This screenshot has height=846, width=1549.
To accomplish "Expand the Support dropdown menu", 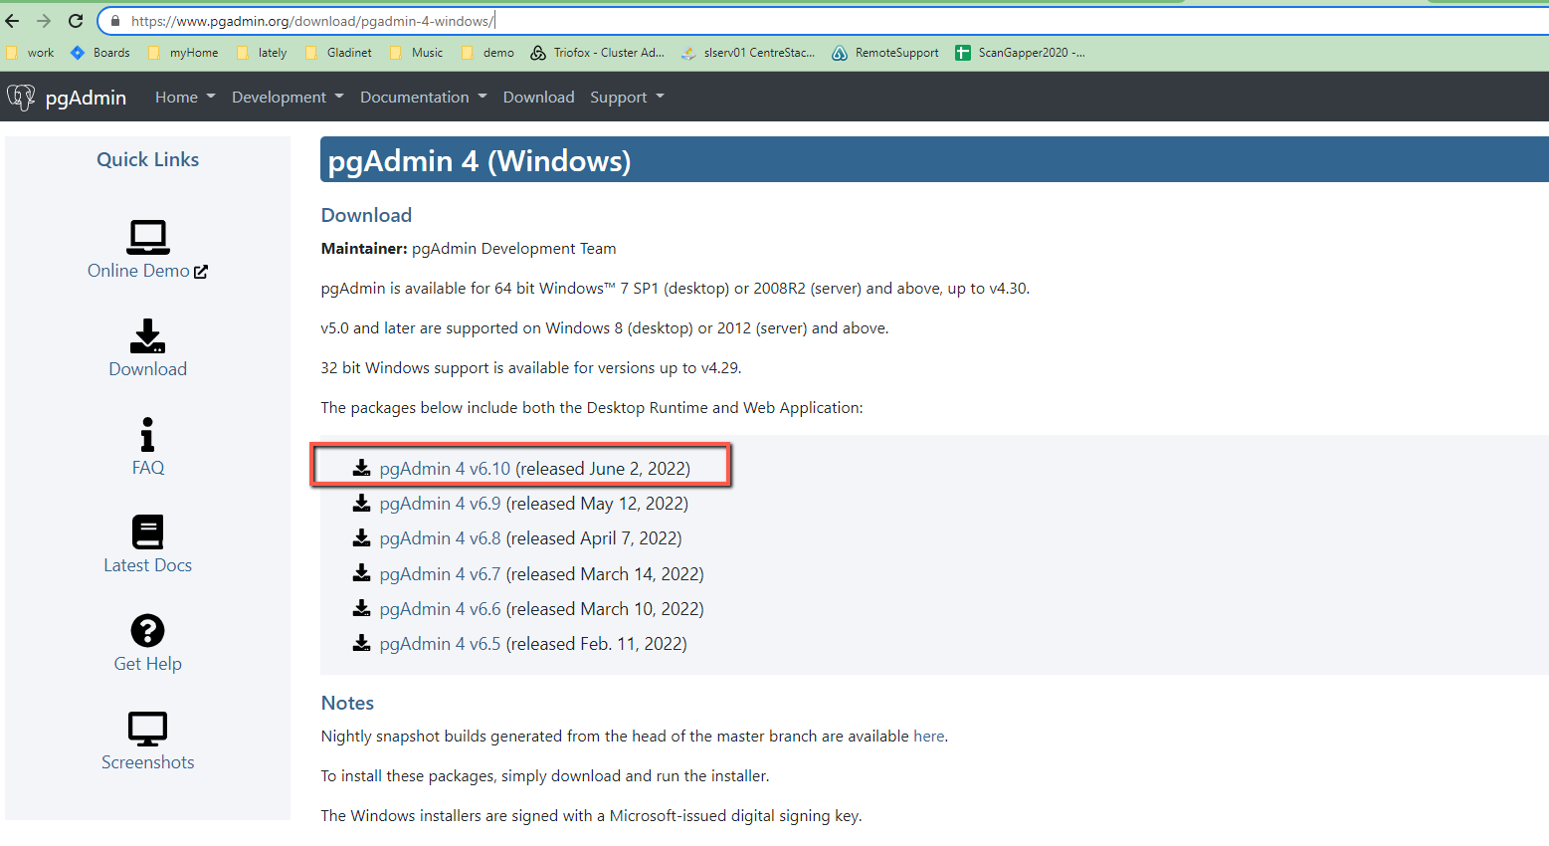I will tap(627, 98).
